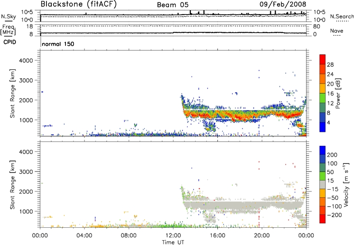The width and height of the screenshot is (354, 245).
Task: Click the gray -15 to 15 velocity segment
Action: (323, 184)
